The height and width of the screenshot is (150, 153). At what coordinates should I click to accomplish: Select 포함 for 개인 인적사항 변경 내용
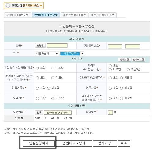point(37,68)
